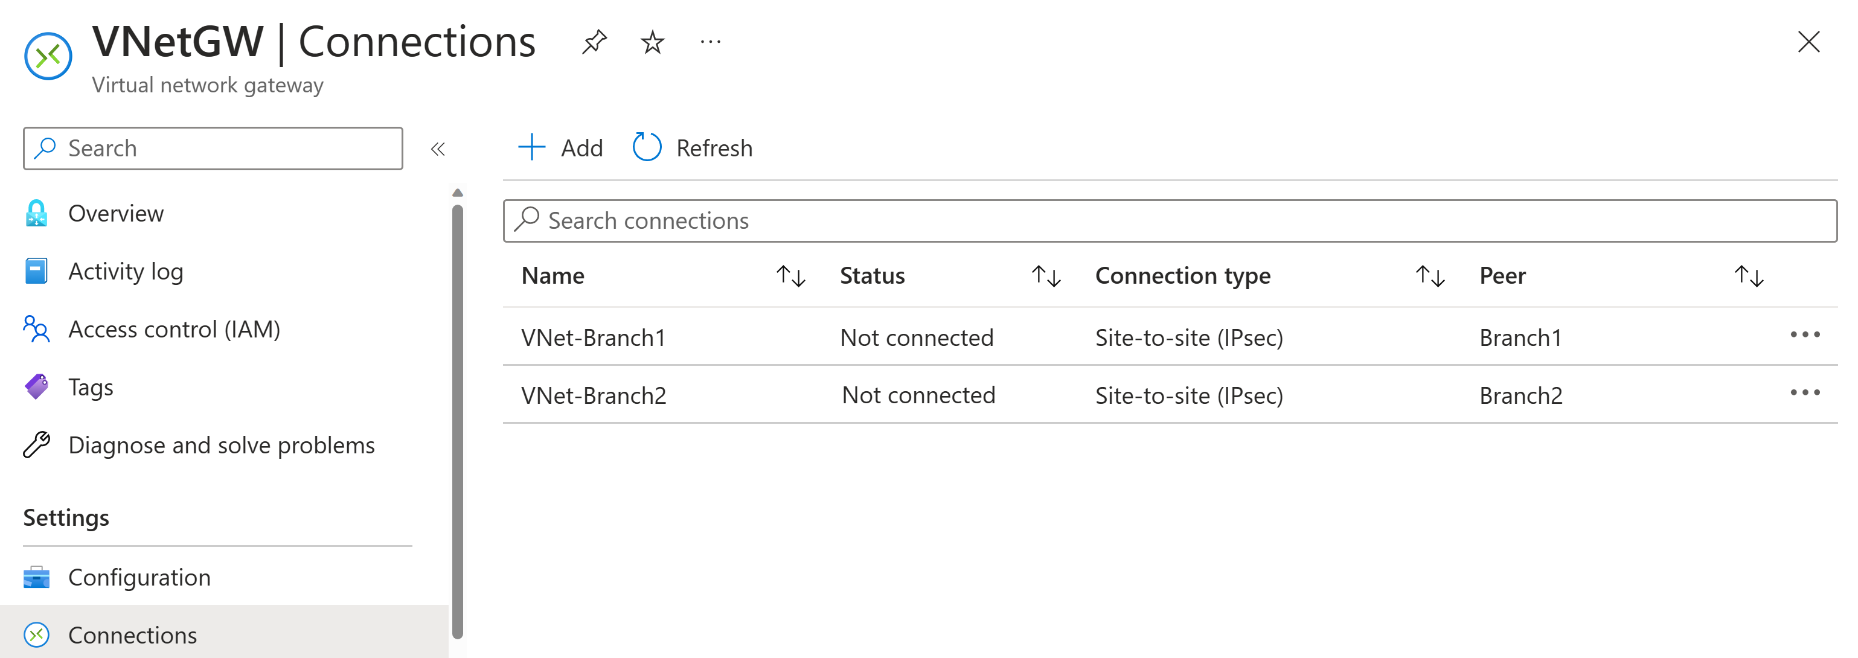Open context menu for VNet-Branch1 row

point(1805,335)
